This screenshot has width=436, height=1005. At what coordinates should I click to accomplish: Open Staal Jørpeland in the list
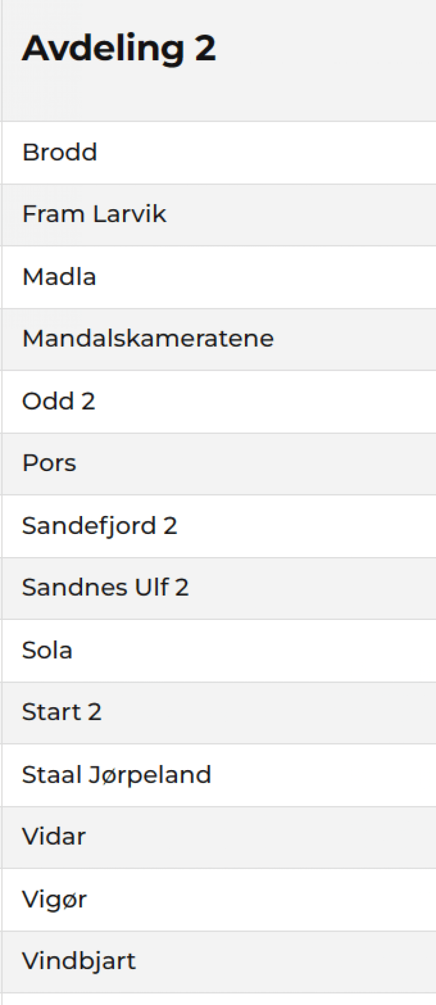(219, 775)
